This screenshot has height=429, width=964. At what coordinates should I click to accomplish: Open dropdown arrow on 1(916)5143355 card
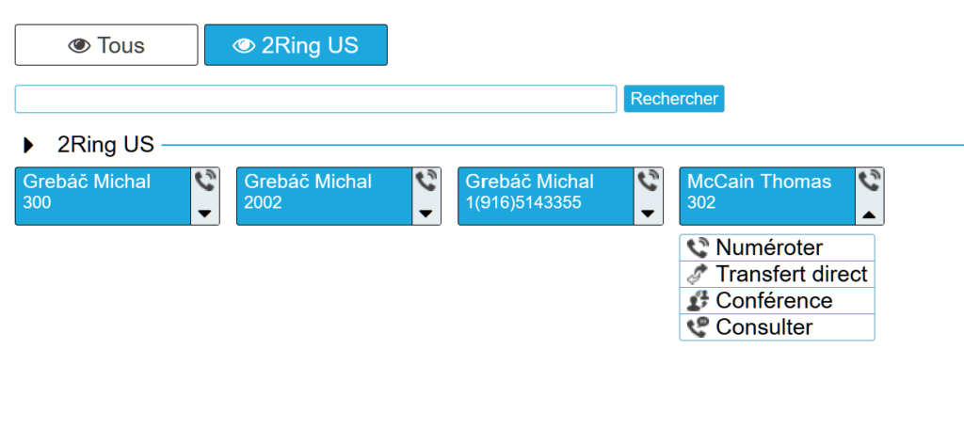(x=648, y=214)
